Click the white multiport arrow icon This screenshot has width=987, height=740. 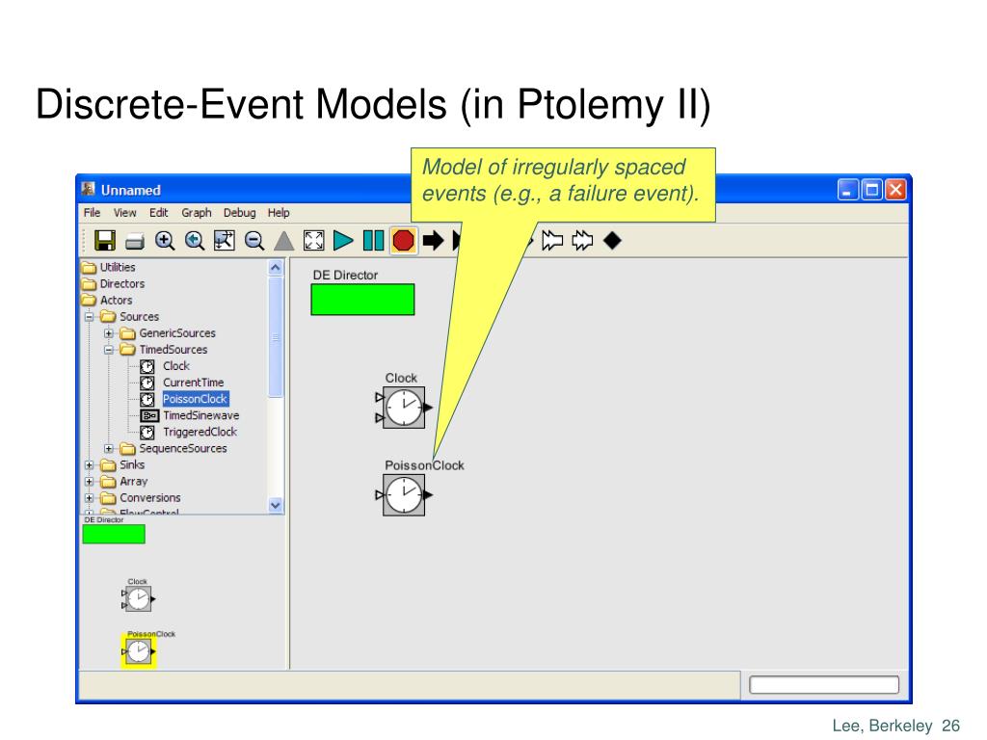(582, 240)
